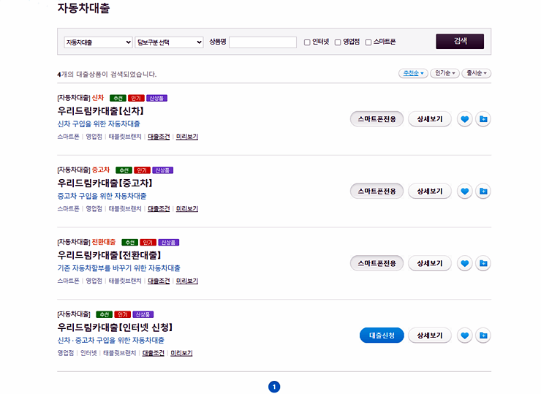Save 우리드림카대출[신차] to folder icon
The width and height of the screenshot is (541, 394).
[483, 119]
